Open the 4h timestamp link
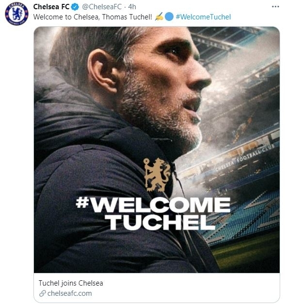Image resolution: width=285 pixels, height=306 pixels. (x=132, y=7)
